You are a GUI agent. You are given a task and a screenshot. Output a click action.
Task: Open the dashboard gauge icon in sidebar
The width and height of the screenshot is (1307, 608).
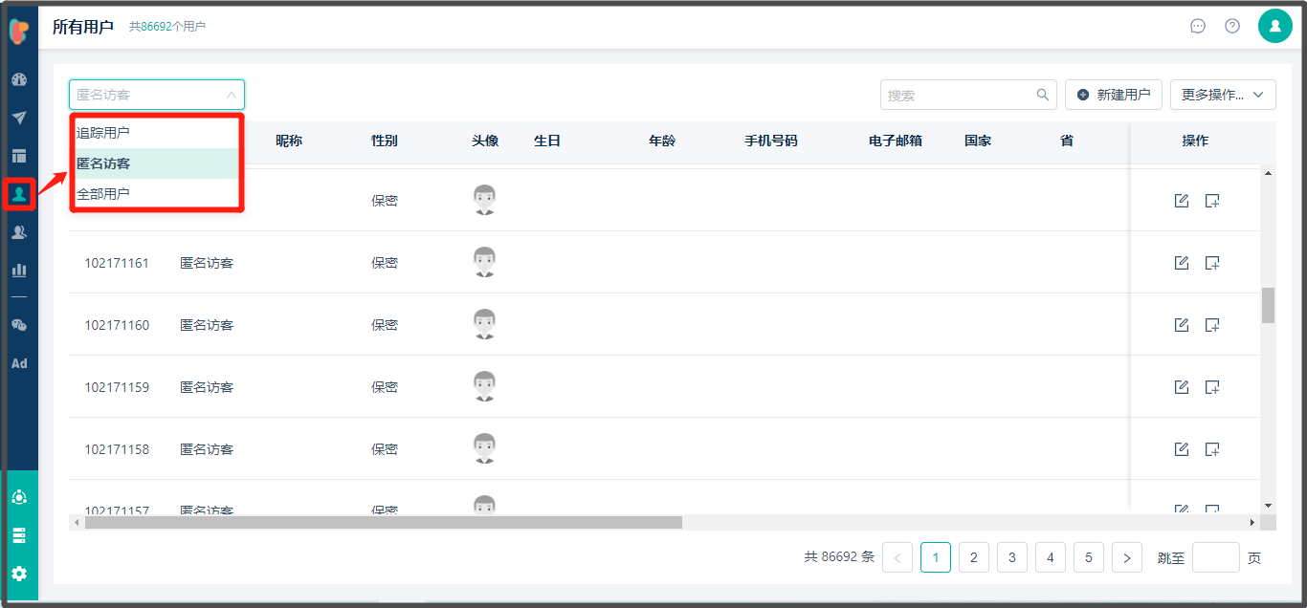[19, 79]
